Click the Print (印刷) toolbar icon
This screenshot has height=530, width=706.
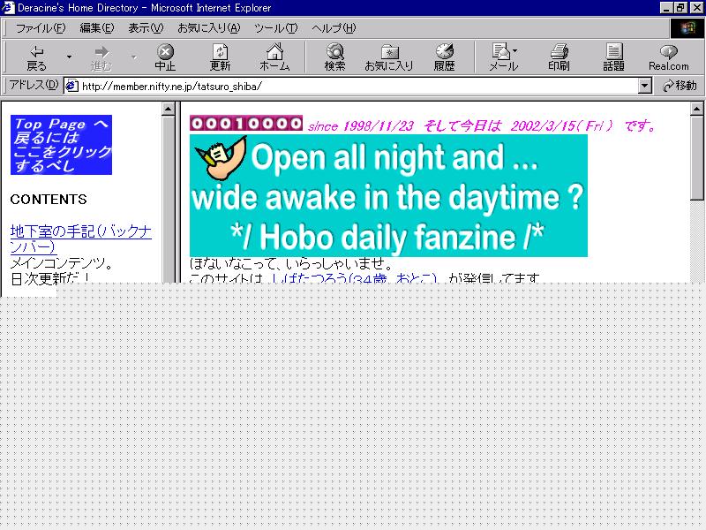[x=559, y=57]
